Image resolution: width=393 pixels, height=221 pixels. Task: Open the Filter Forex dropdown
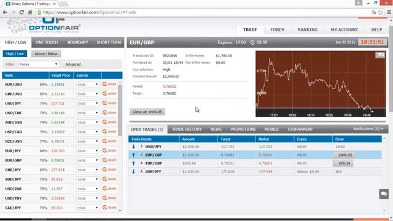39,64
